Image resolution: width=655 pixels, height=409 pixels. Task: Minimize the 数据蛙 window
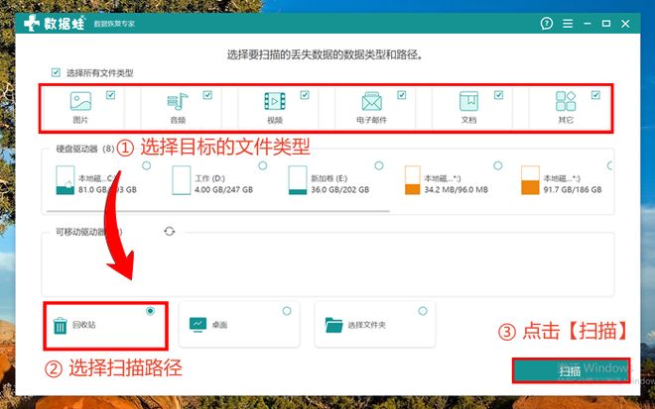pyautogui.click(x=588, y=24)
